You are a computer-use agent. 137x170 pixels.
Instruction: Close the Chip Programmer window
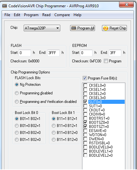126,4
